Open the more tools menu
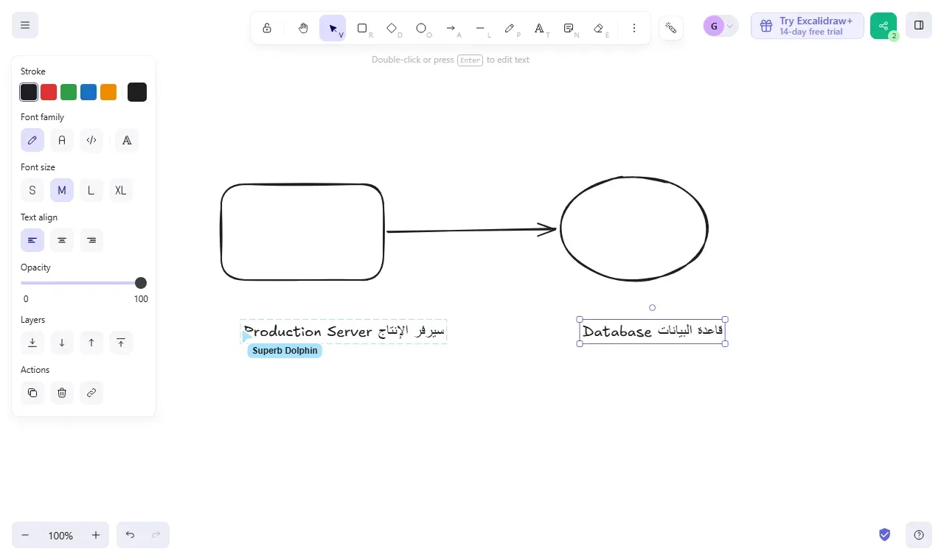 (x=634, y=28)
